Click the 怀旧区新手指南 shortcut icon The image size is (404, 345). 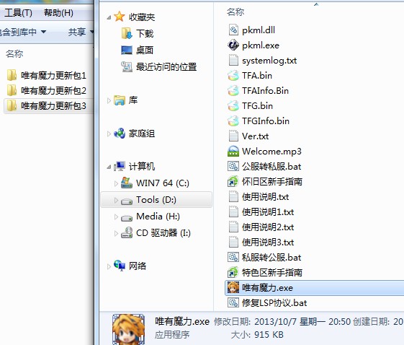(x=233, y=182)
